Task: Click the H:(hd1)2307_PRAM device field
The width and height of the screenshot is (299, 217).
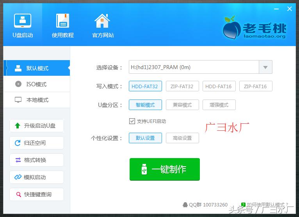Action: [194, 67]
